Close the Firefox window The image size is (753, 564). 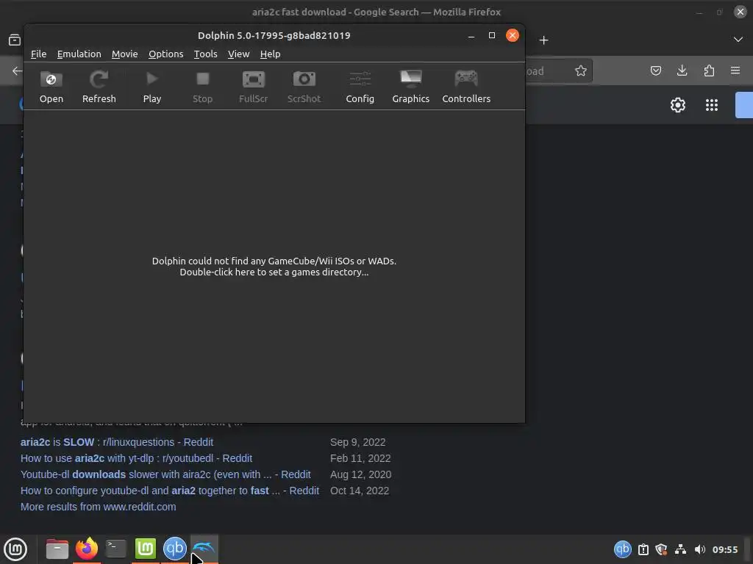click(x=740, y=12)
